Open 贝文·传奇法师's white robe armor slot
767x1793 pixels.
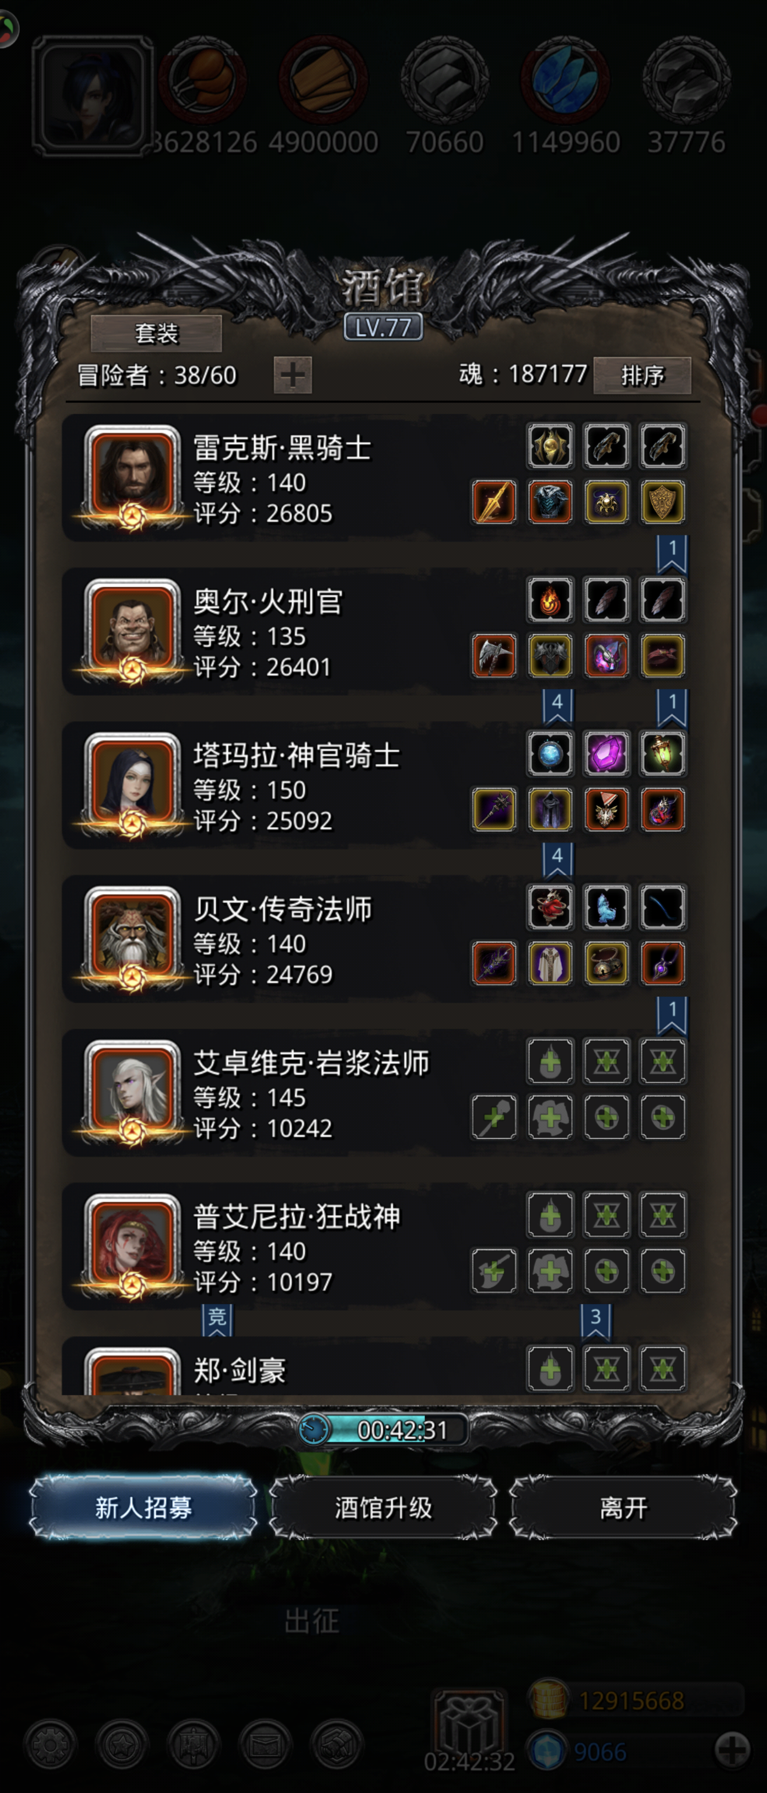click(550, 963)
